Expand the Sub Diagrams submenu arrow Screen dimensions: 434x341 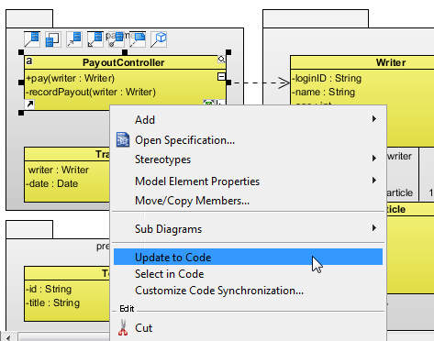(374, 228)
